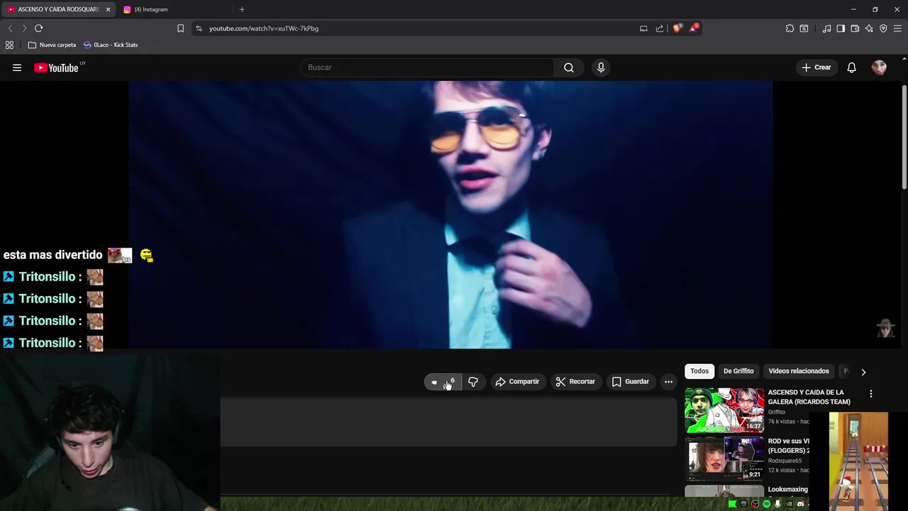
Task: Open the browser main menu
Action: click(x=897, y=28)
